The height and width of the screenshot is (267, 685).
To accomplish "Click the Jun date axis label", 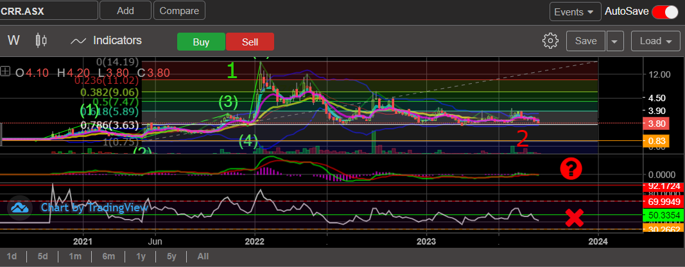I will pyautogui.click(x=155, y=241).
